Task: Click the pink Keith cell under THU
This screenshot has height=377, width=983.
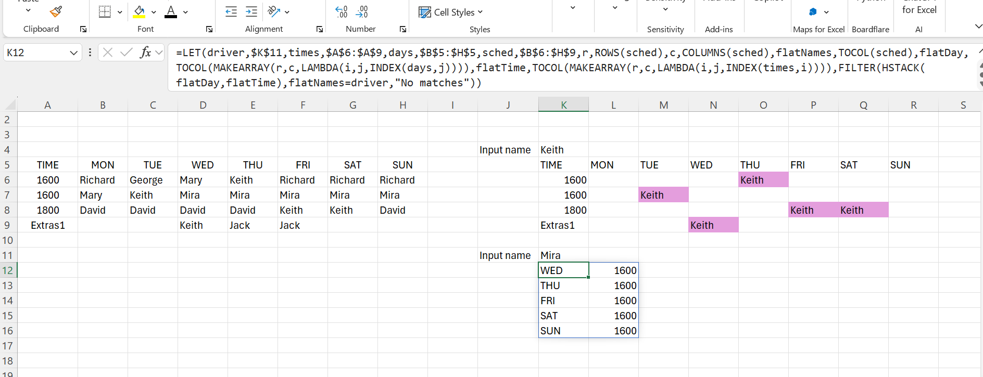Action: [x=763, y=180]
